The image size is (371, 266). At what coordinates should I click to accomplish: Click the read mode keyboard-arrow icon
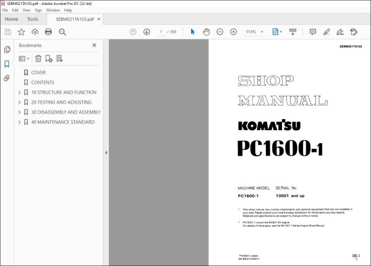(x=292, y=32)
